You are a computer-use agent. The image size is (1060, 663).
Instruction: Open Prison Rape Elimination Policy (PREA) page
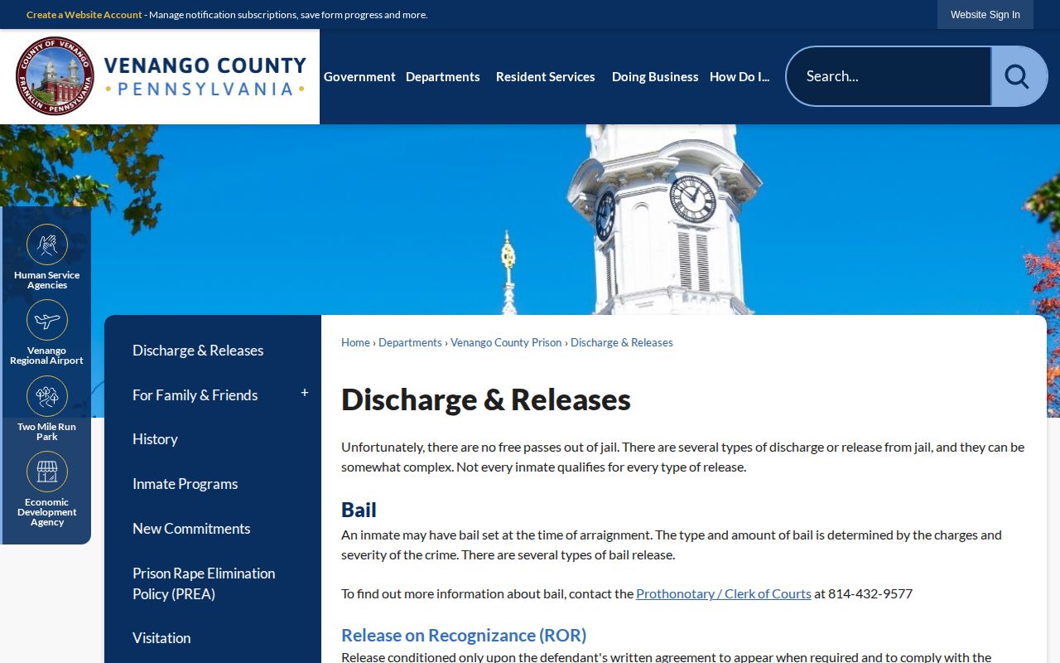pyautogui.click(x=204, y=583)
